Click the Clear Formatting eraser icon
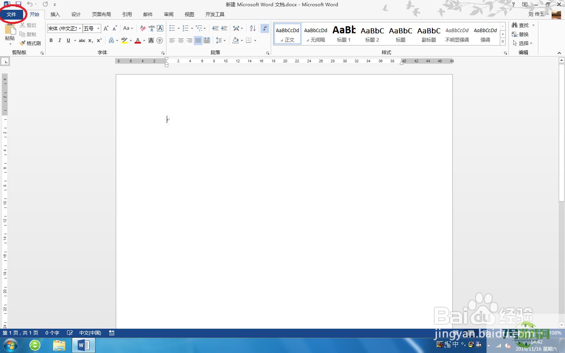This screenshot has height=353, width=565. click(x=143, y=28)
